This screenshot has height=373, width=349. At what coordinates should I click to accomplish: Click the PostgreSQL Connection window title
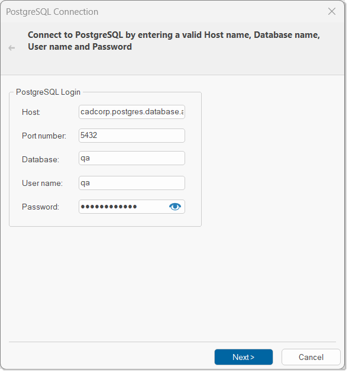52,12
